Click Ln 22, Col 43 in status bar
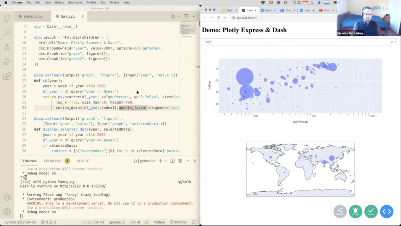Screen dimensions: 401x226 93,222
